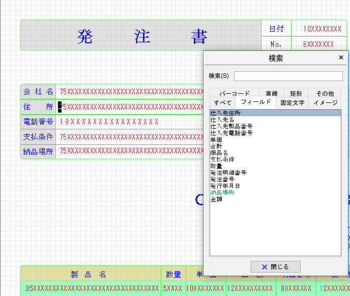Click the 電話番号 label on the form
Viewport: 350px width, 296px height.
click(x=38, y=122)
